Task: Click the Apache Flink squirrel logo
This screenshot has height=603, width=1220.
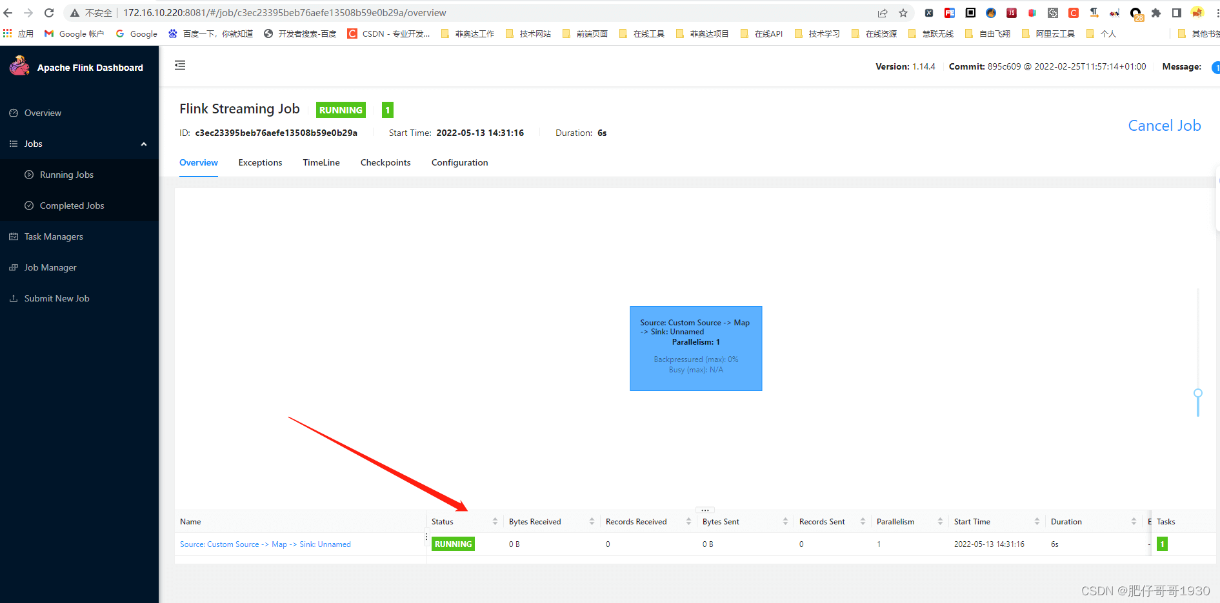Action: tap(19, 66)
